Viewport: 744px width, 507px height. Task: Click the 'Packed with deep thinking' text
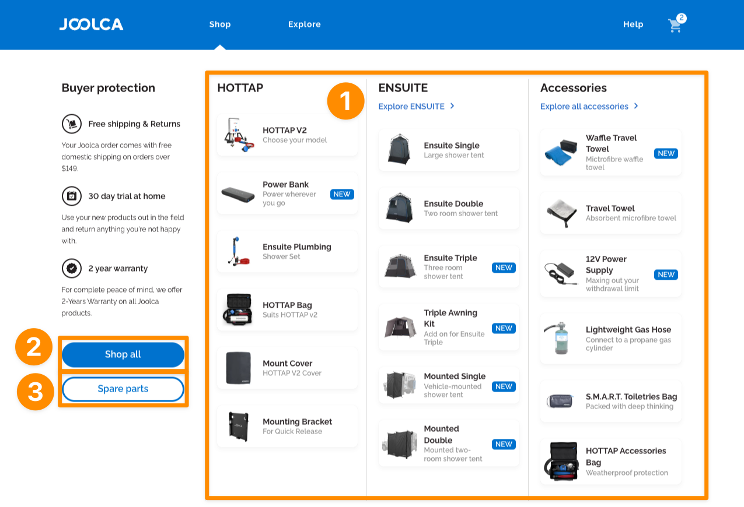tap(630, 406)
